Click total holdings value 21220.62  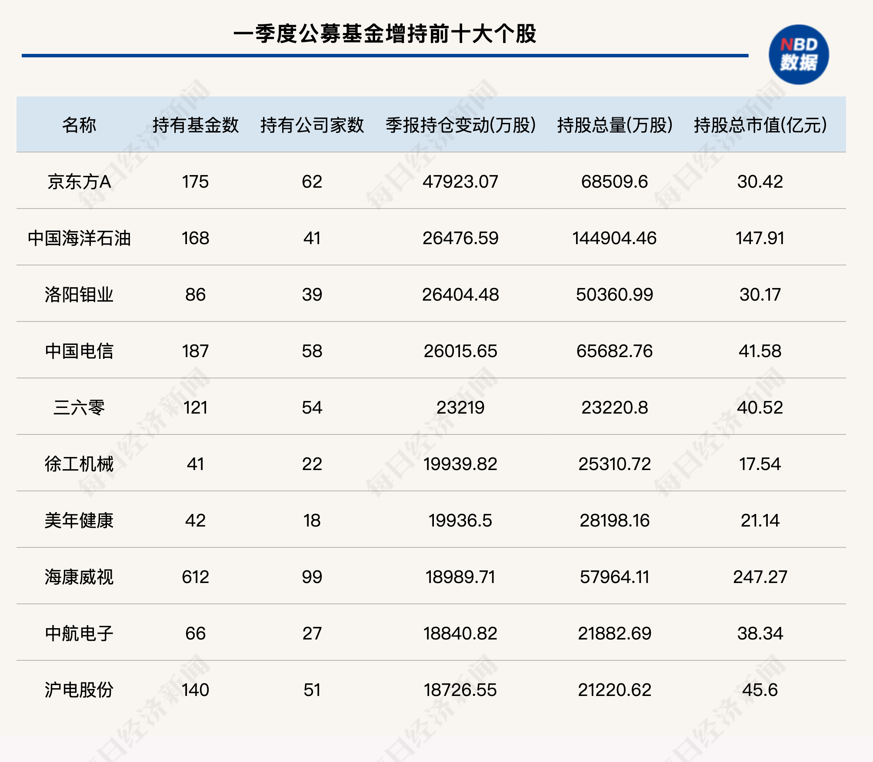coord(615,690)
